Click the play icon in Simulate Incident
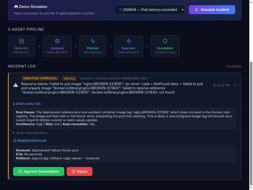The height and width of the screenshot is (190, 253). [x=196, y=10]
